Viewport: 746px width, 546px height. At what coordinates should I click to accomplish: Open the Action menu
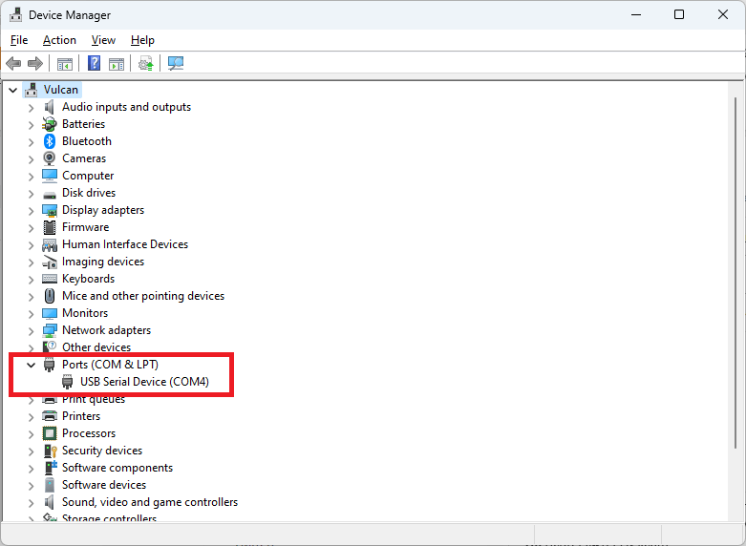[59, 40]
